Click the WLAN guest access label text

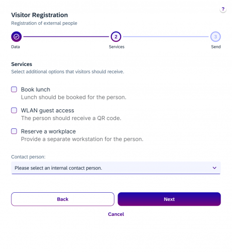point(47,110)
